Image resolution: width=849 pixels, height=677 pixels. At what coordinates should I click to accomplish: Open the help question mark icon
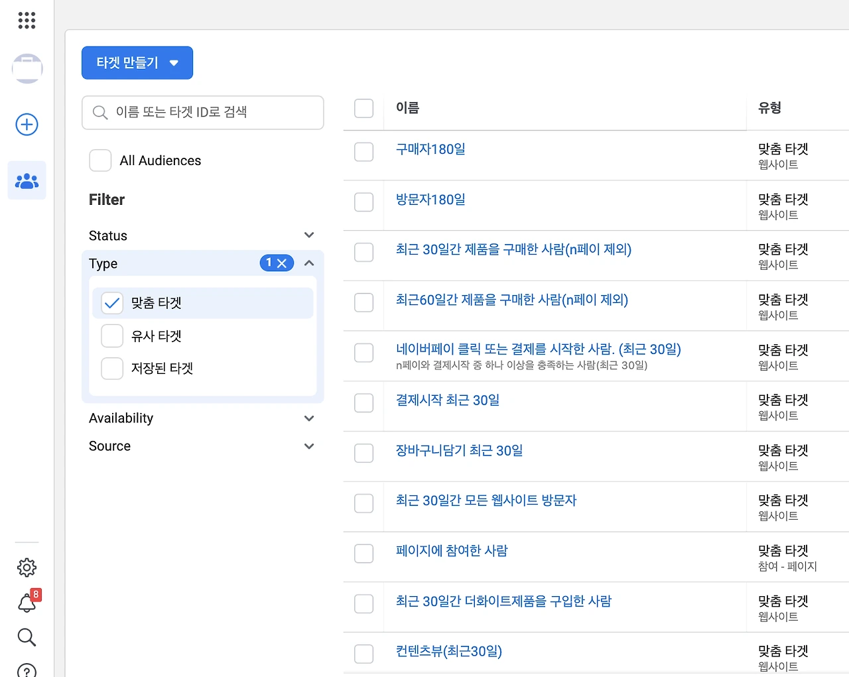pyautogui.click(x=27, y=670)
